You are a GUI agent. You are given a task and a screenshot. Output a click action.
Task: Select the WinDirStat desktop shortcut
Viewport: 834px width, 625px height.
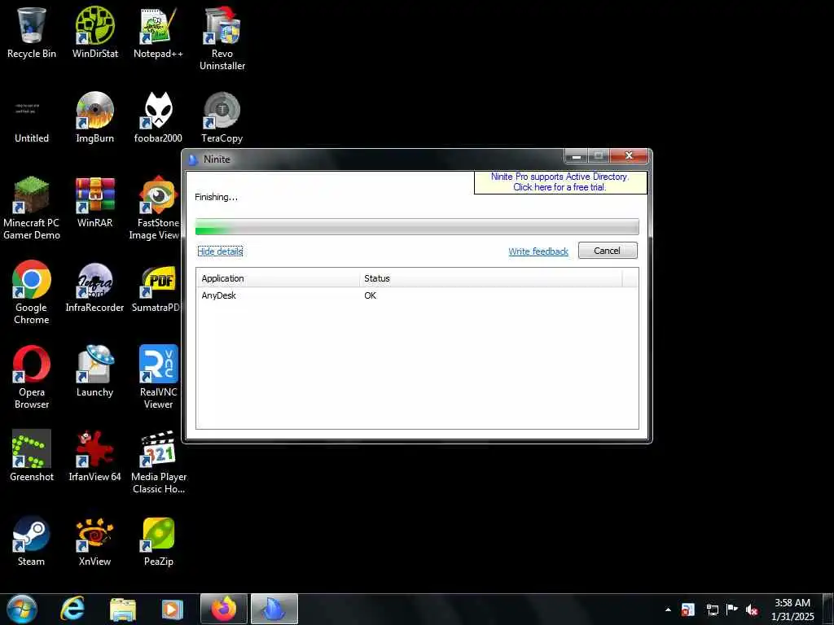(95, 32)
